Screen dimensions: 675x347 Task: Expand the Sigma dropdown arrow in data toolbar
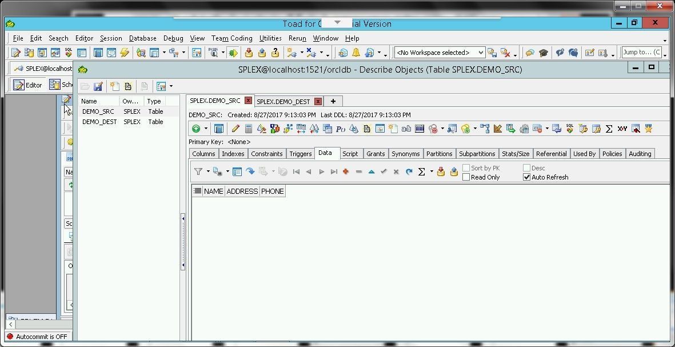coord(432,171)
